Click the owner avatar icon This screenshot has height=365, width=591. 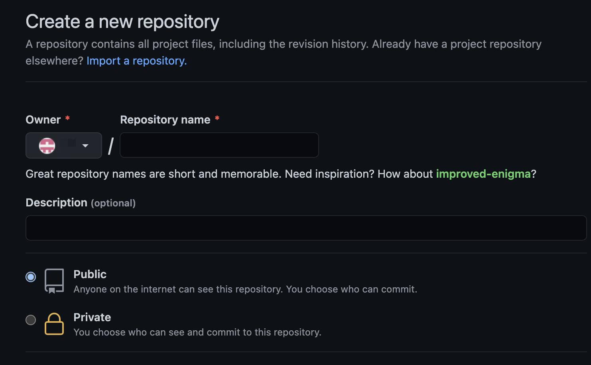(x=47, y=145)
